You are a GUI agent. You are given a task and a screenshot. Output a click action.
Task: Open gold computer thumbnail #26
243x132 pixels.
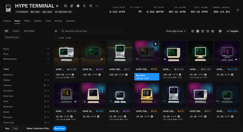[x=147, y=95]
